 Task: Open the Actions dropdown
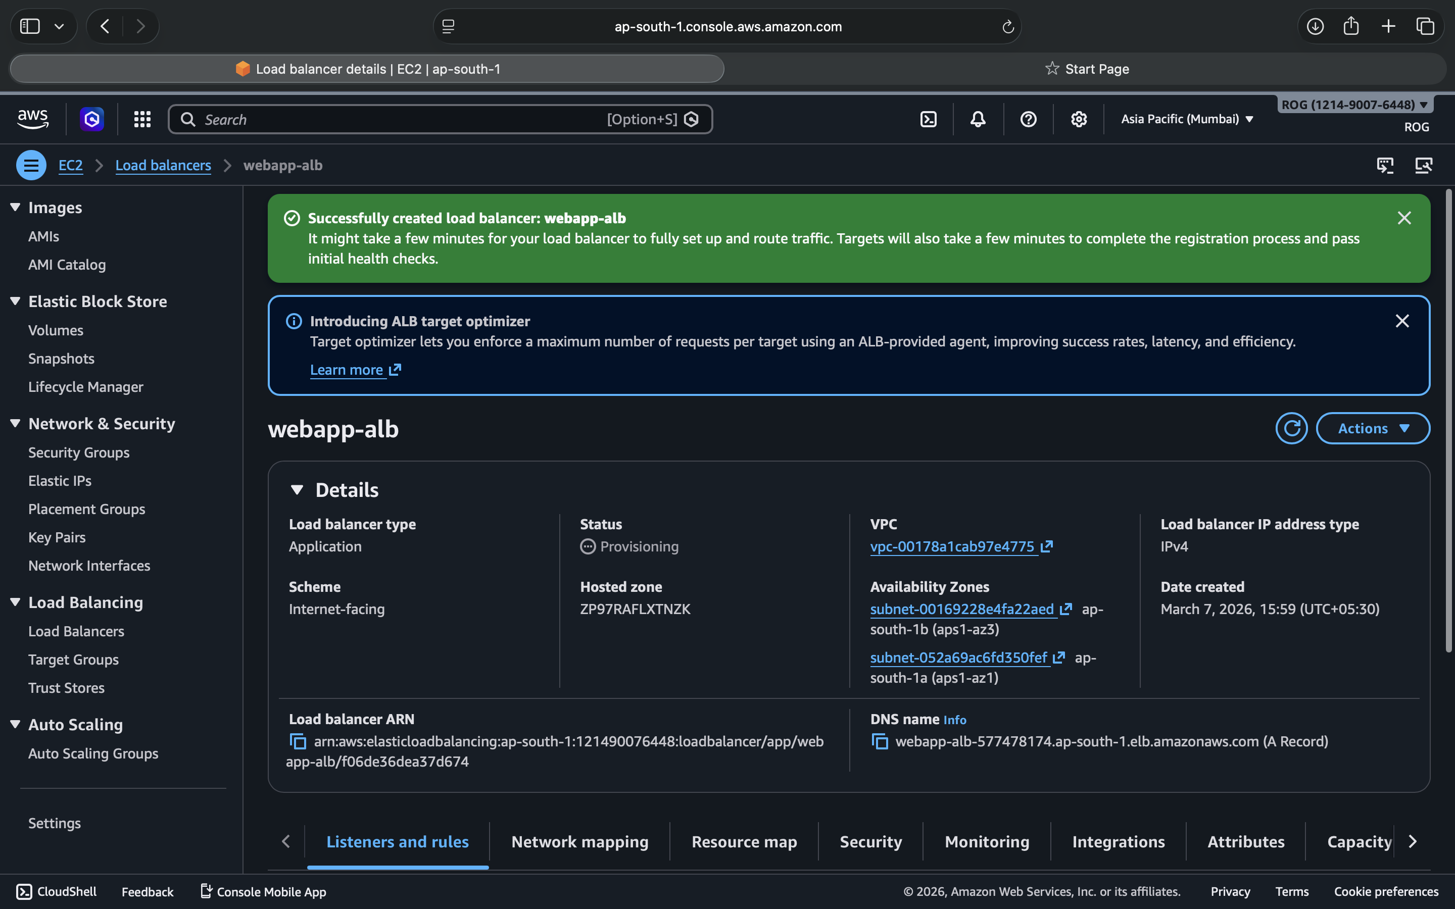point(1373,428)
